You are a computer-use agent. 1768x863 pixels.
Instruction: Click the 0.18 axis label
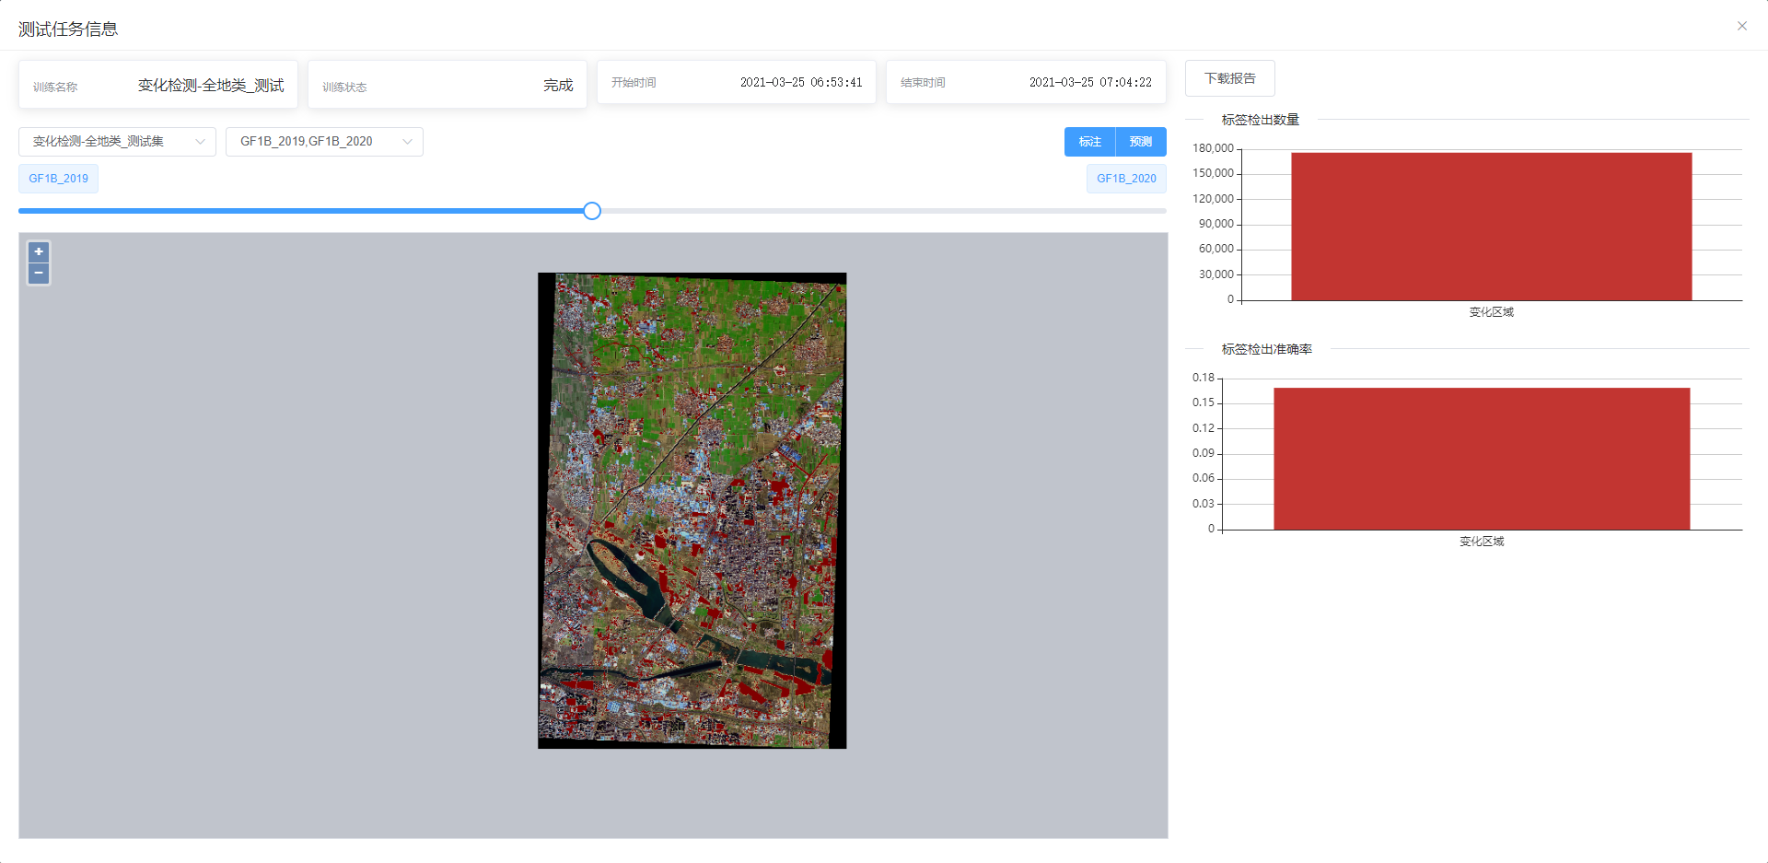[1204, 378]
